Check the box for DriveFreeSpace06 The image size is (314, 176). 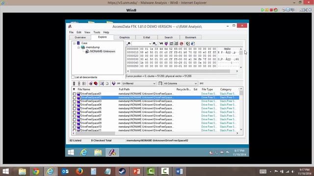(74, 112)
